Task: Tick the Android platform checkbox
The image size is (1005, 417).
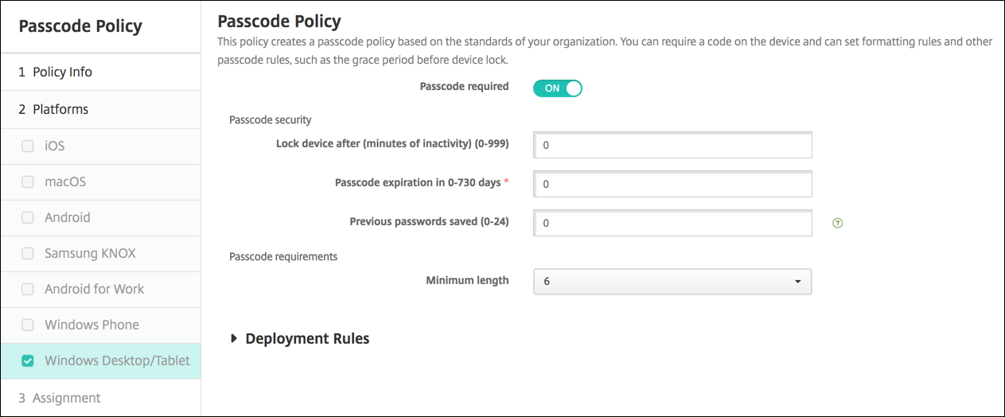Action: [x=28, y=218]
